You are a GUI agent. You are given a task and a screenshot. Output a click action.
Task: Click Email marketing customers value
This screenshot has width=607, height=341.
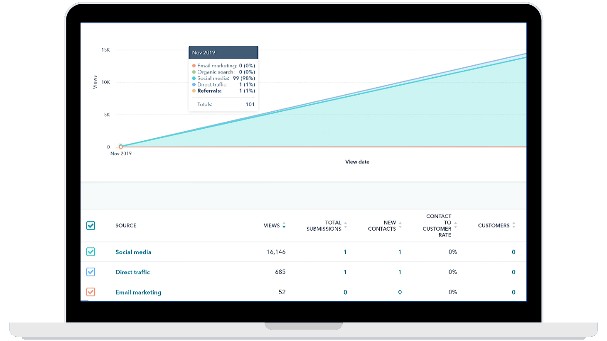coord(514,292)
